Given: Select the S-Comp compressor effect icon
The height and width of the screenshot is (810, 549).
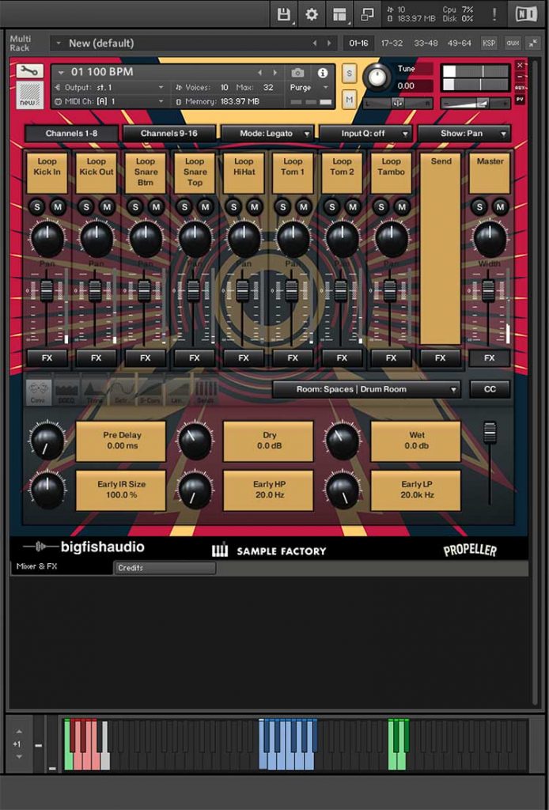Looking at the screenshot, I should coord(150,392).
